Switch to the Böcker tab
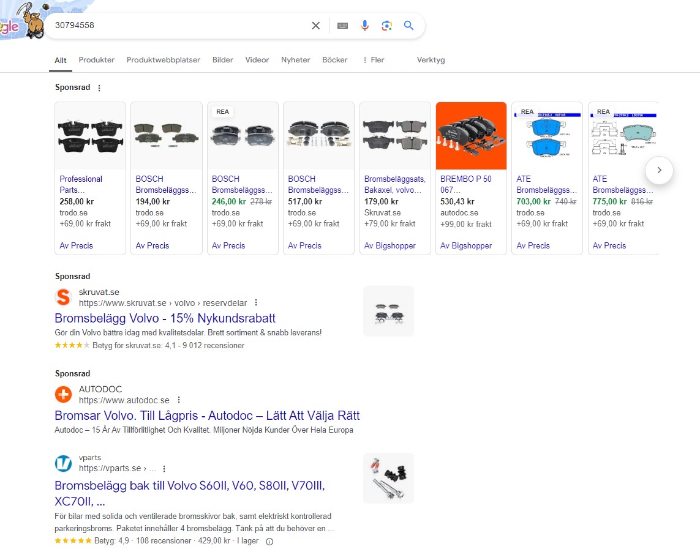The height and width of the screenshot is (552, 700). [335, 60]
